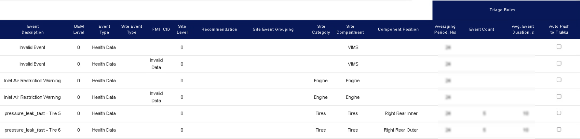Click the Site Compartment column header
Image resolution: width=580 pixels, height=139 pixels.
[350, 29]
